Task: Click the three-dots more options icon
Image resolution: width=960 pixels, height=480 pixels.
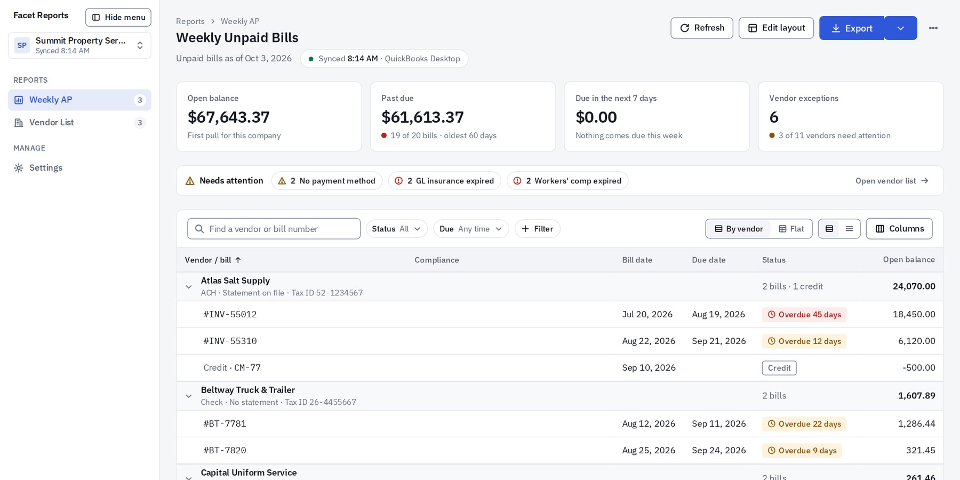Action: point(933,28)
